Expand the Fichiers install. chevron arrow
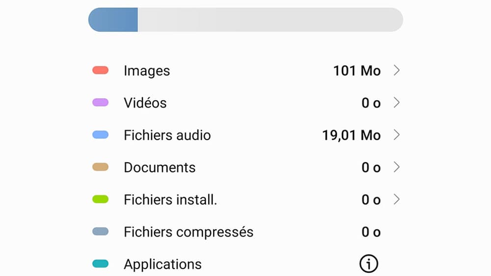The height and width of the screenshot is (276, 491). click(396, 199)
